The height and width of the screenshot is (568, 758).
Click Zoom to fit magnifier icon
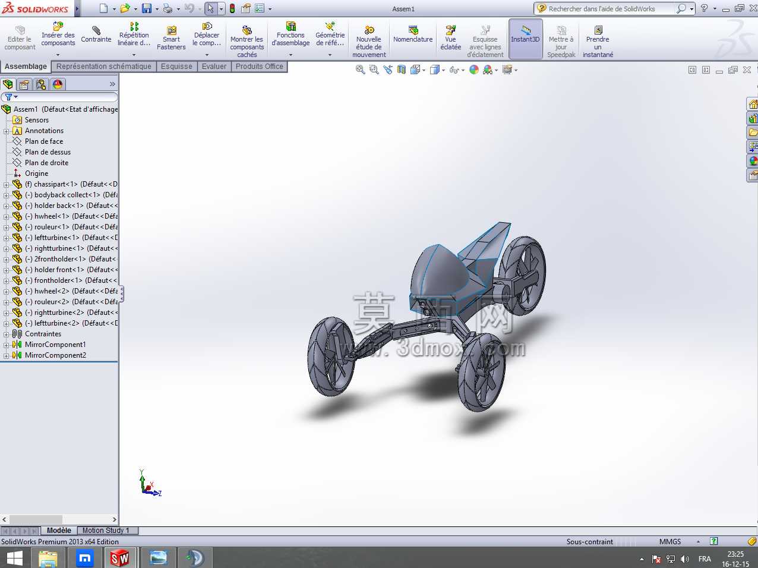360,70
